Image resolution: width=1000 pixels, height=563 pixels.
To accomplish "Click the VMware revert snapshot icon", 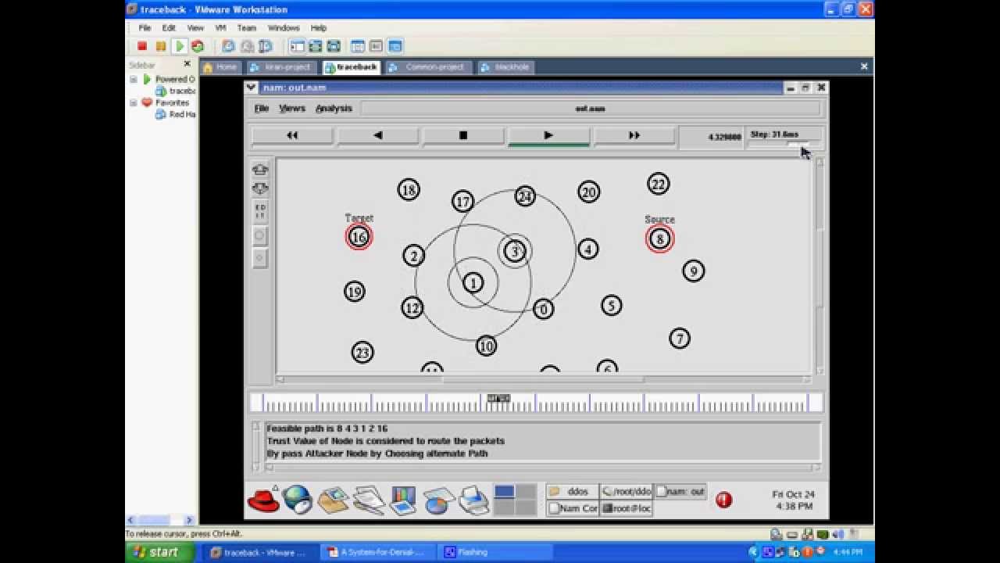I will coord(247,47).
